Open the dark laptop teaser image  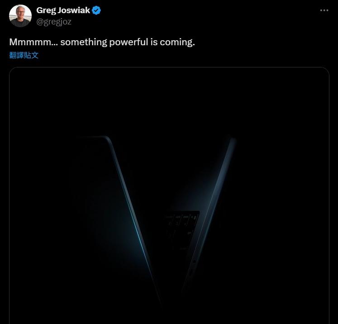tap(169, 195)
